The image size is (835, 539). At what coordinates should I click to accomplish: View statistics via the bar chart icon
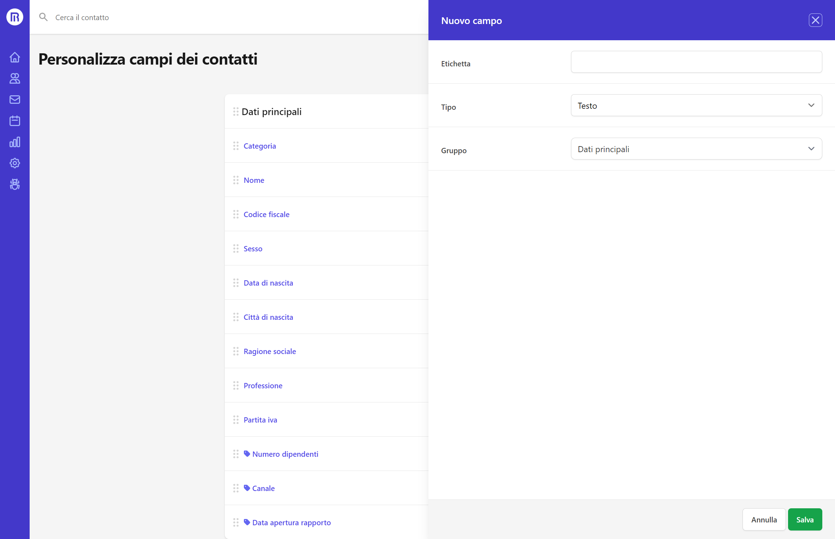point(14,142)
